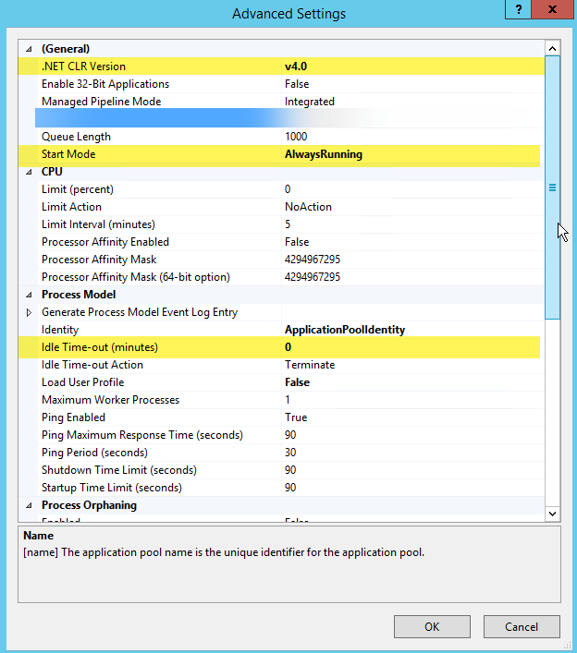Collapse the CPU section
Viewport: 577px width, 653px height.
[x=29, y=172]
